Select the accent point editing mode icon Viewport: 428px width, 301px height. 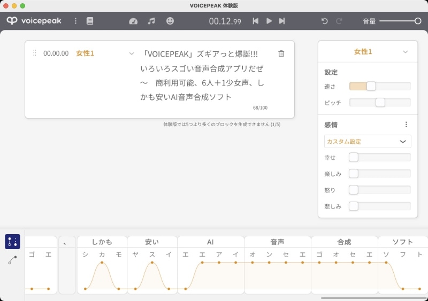point(12,242)
